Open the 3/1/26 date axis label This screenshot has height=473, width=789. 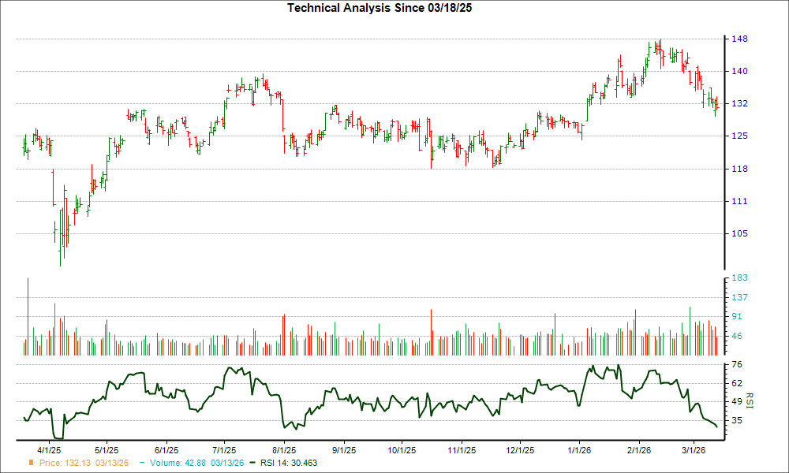pyautogui.click(x=696, y=448)
